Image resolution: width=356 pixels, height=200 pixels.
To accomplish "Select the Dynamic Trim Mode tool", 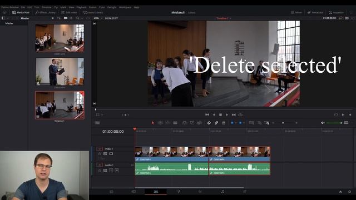I will pyautogui.click(x=167, y=123).
